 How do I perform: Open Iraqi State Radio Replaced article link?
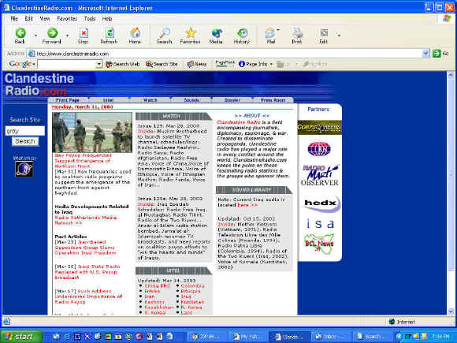click(87, 272)
